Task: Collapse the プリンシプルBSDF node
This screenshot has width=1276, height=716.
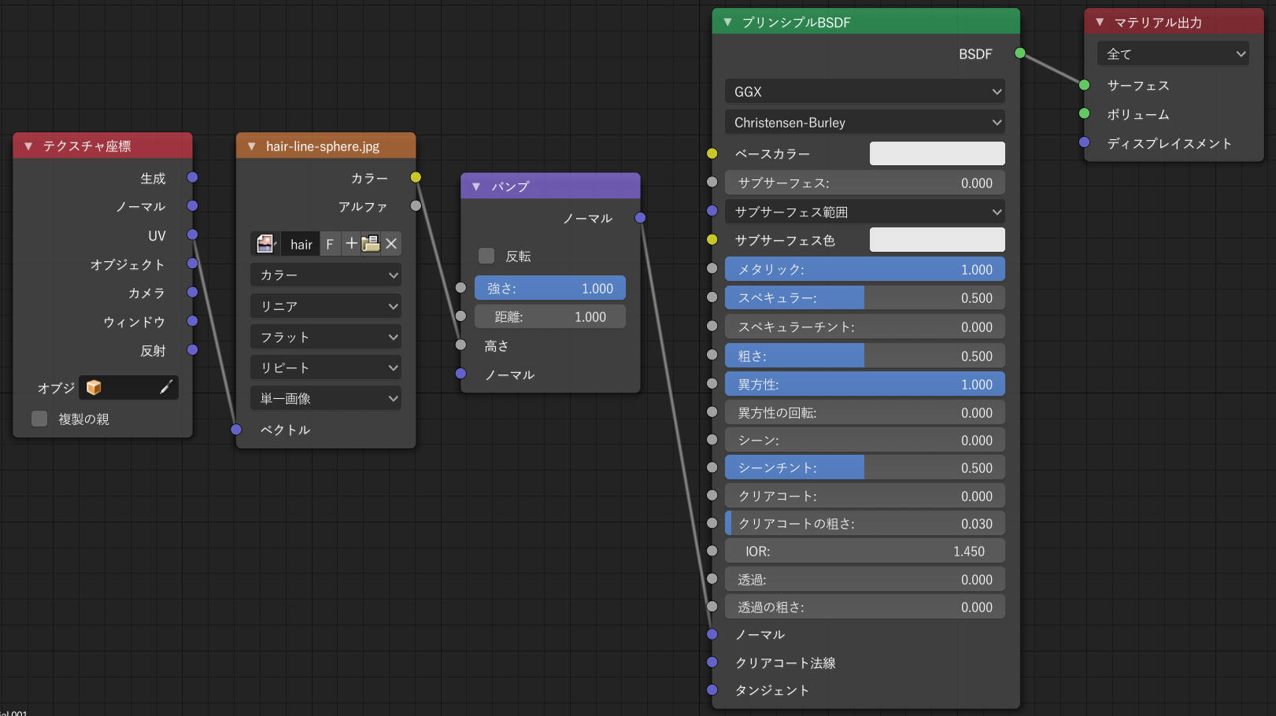Action: tap(727, 22)
